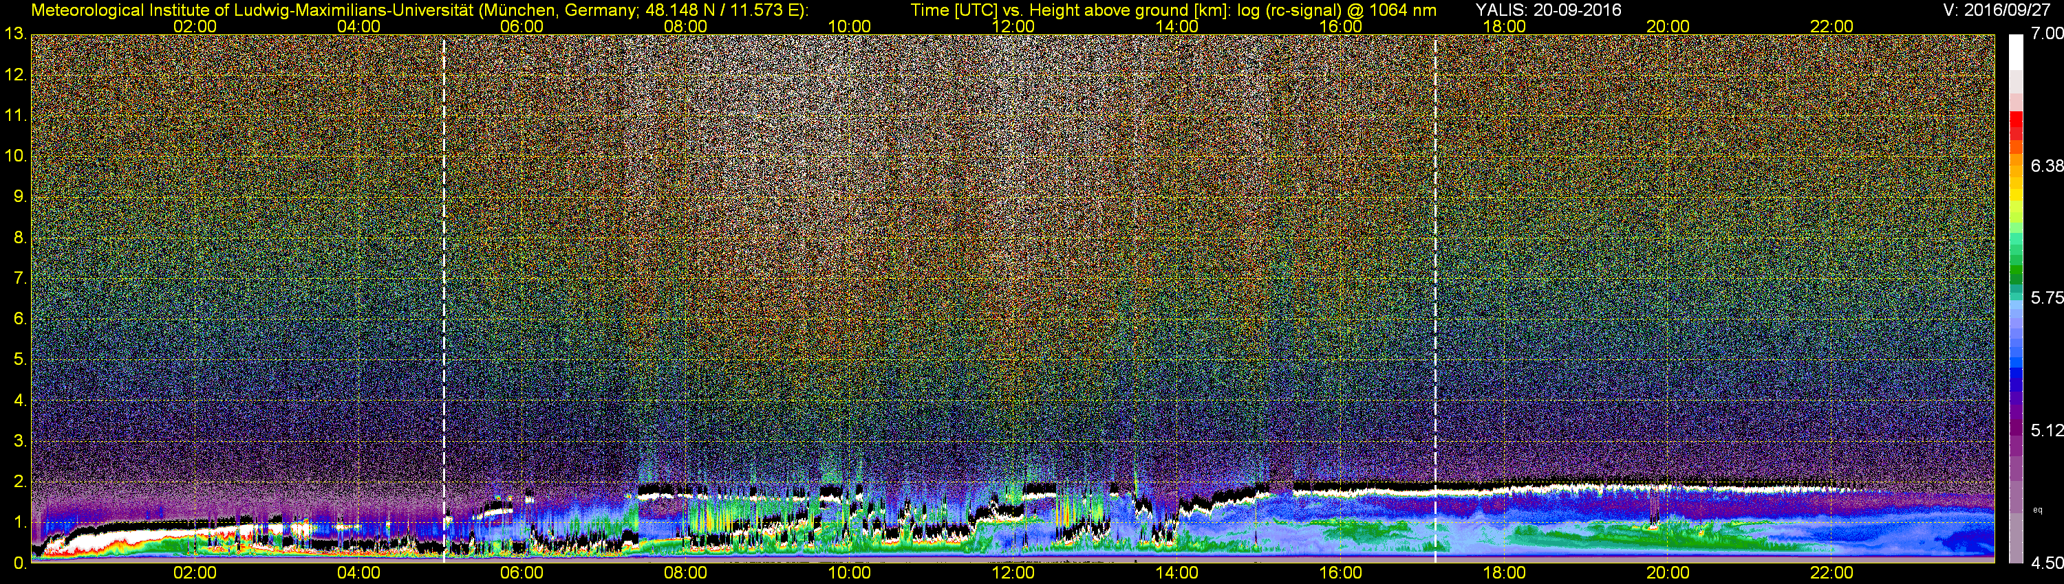This screenshot has width=2064, height=584.
Task: Click the 'V: 2016/09/27' version date text
Action: (1994, 10)
